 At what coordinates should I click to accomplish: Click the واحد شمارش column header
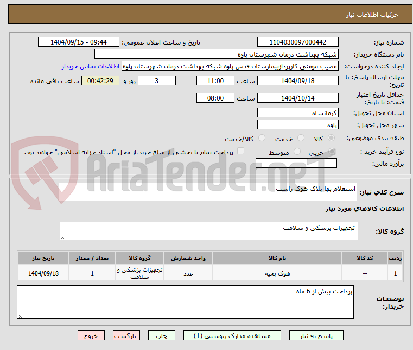pyautogui.click(x=188, y=258)
